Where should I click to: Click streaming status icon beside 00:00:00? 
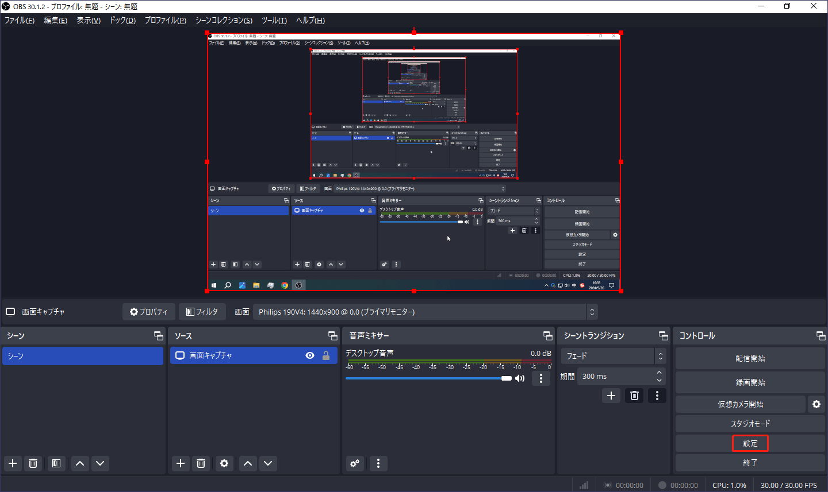pos(608,485)
